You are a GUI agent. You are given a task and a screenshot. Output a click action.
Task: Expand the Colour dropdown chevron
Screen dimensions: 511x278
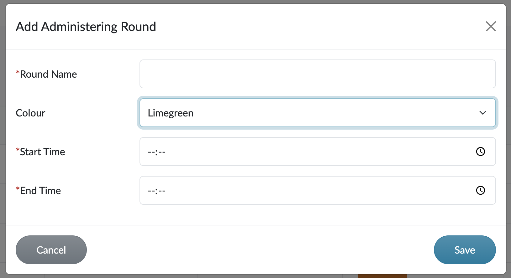(482, 113)
